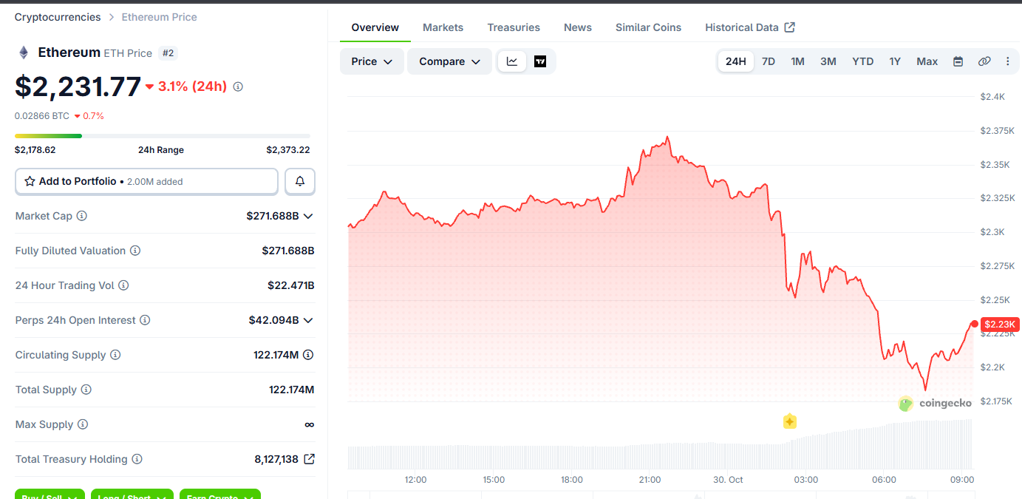1022x499 pixels.
Task: Select Max chart range
Action: point(927,61)
